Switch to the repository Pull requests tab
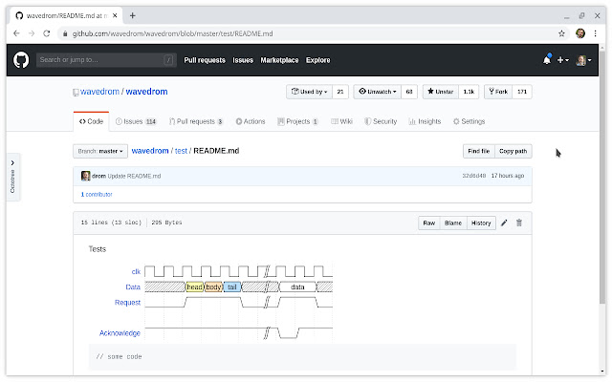Image resolution: width=612 pixels, height=382 pixels. pos(196,121)
